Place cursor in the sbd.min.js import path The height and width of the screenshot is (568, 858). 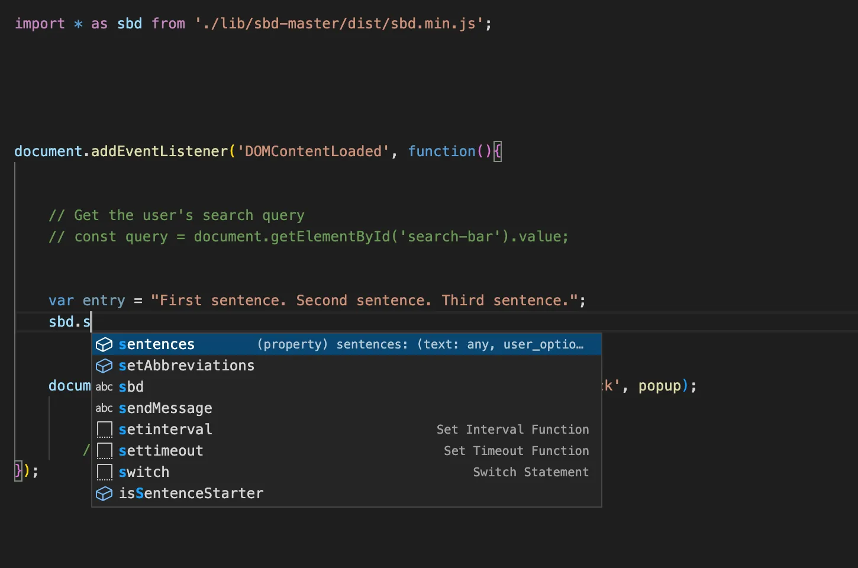[339, 24]
